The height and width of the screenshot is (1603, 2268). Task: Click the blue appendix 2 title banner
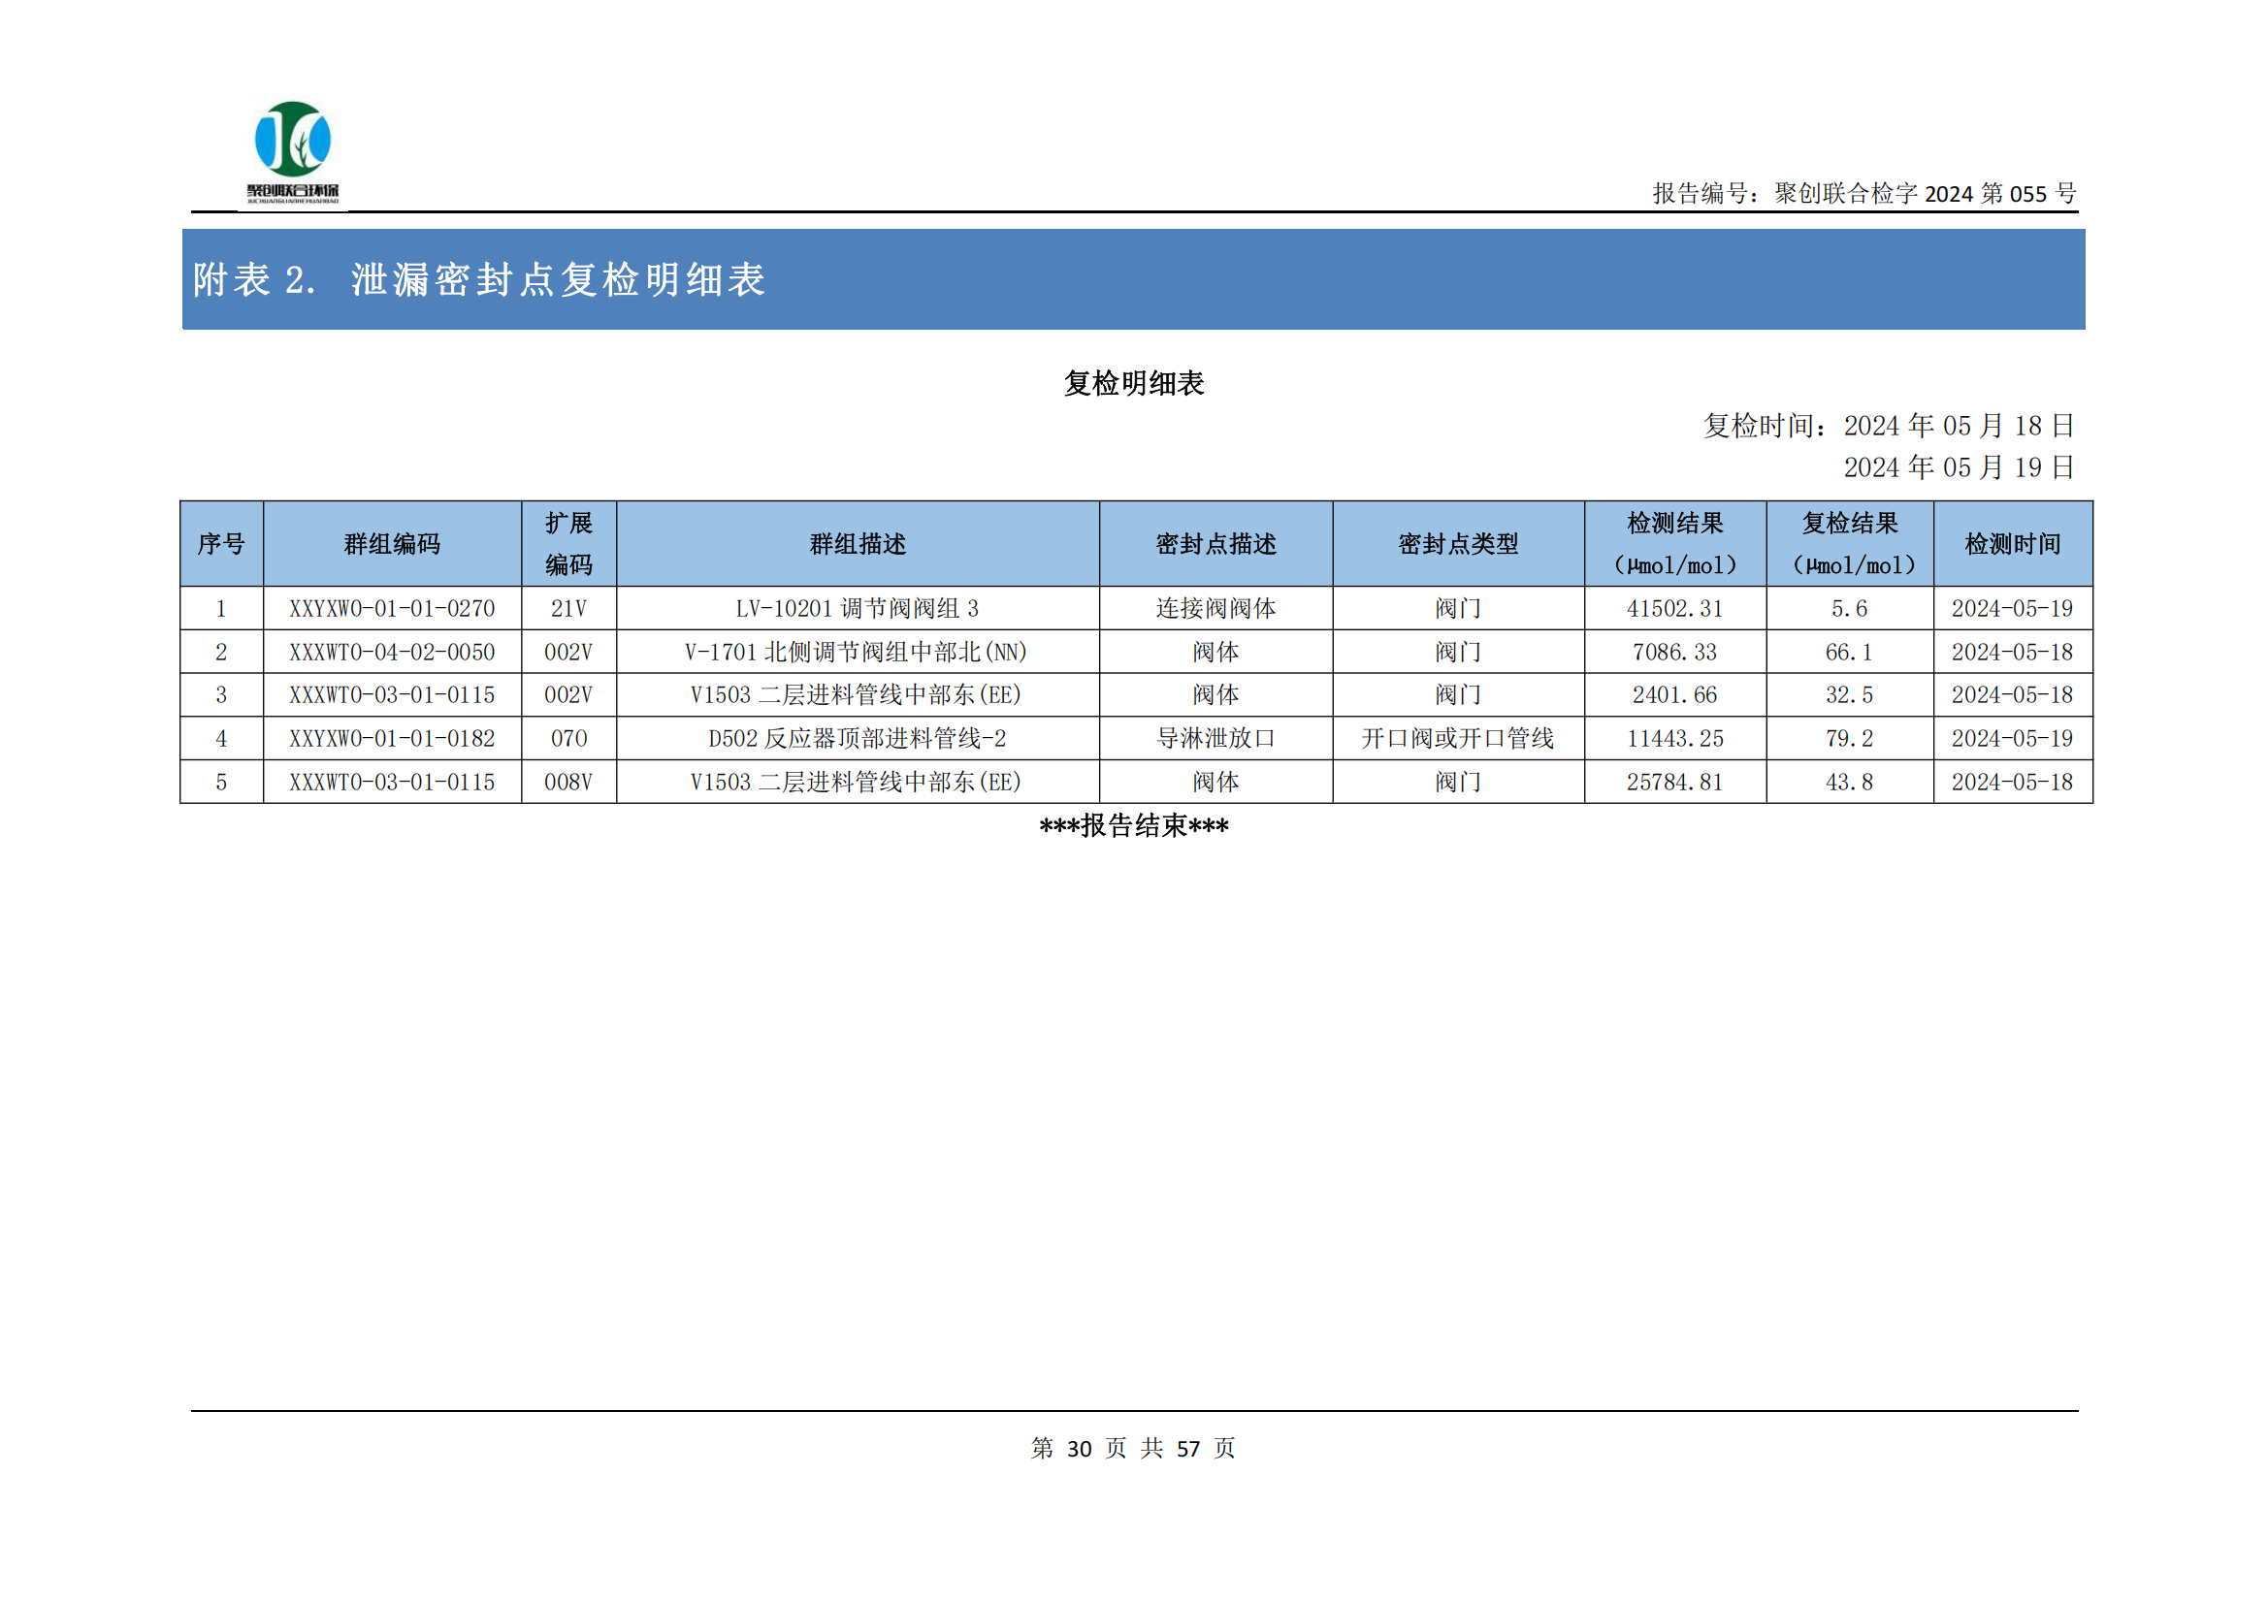(x=1133, y=279)
